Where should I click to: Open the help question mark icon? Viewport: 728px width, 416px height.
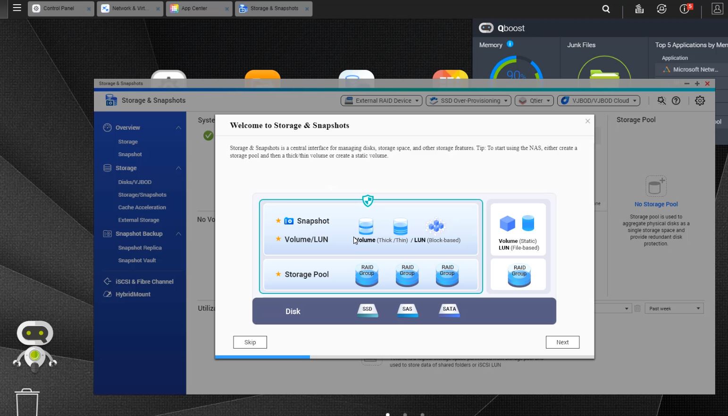click(676, 100)
